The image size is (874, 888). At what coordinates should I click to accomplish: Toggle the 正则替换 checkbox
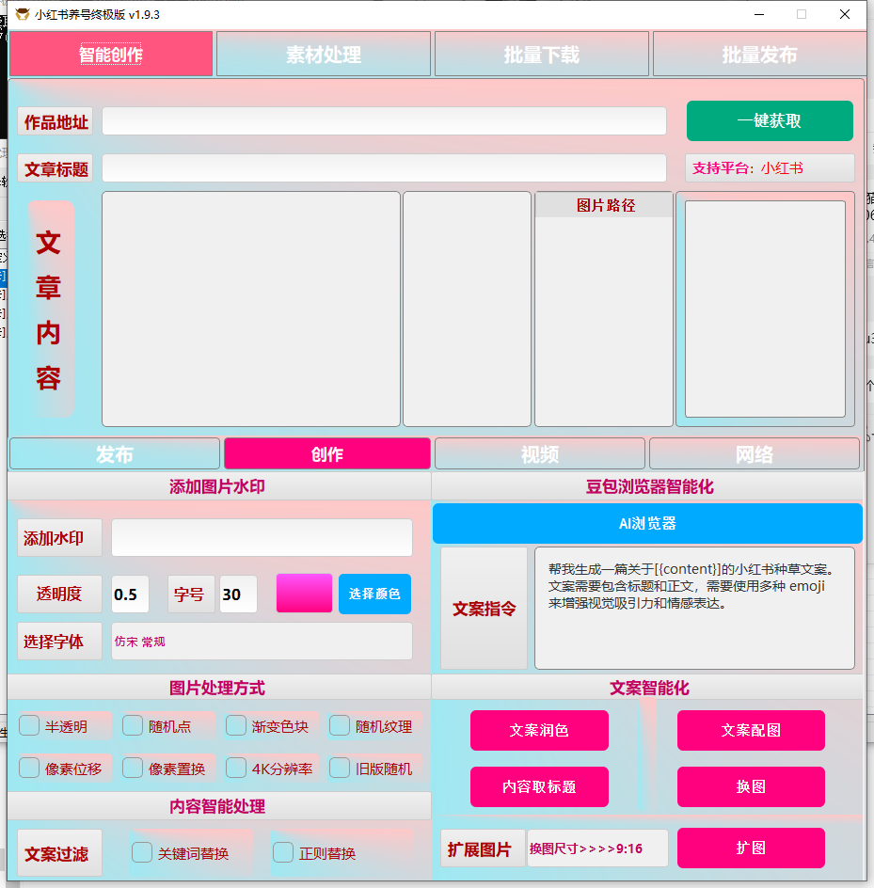click(282, 852)
